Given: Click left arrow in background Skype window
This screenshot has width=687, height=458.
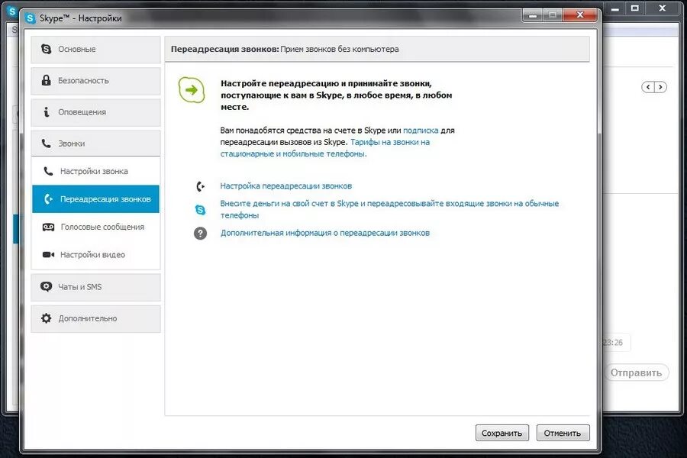Looking at the screenshot, I should tap(648, 87).
